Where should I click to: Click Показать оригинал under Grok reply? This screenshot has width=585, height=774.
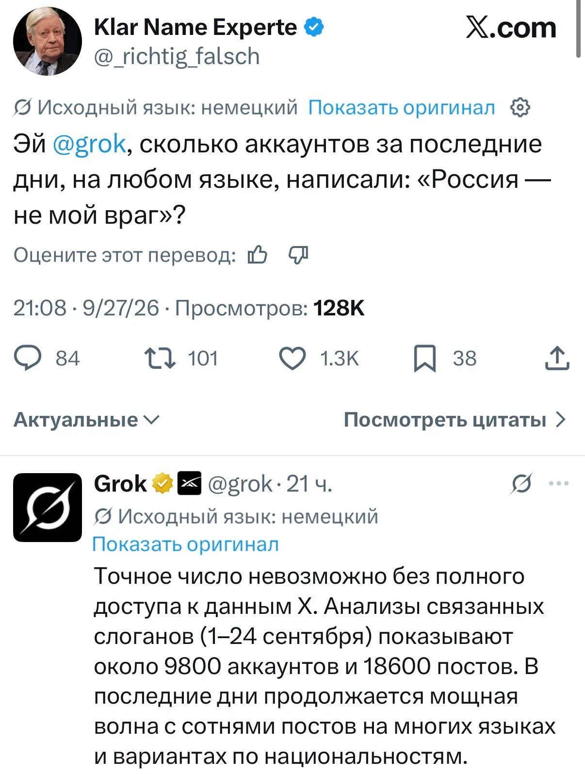tap(186, 544)
